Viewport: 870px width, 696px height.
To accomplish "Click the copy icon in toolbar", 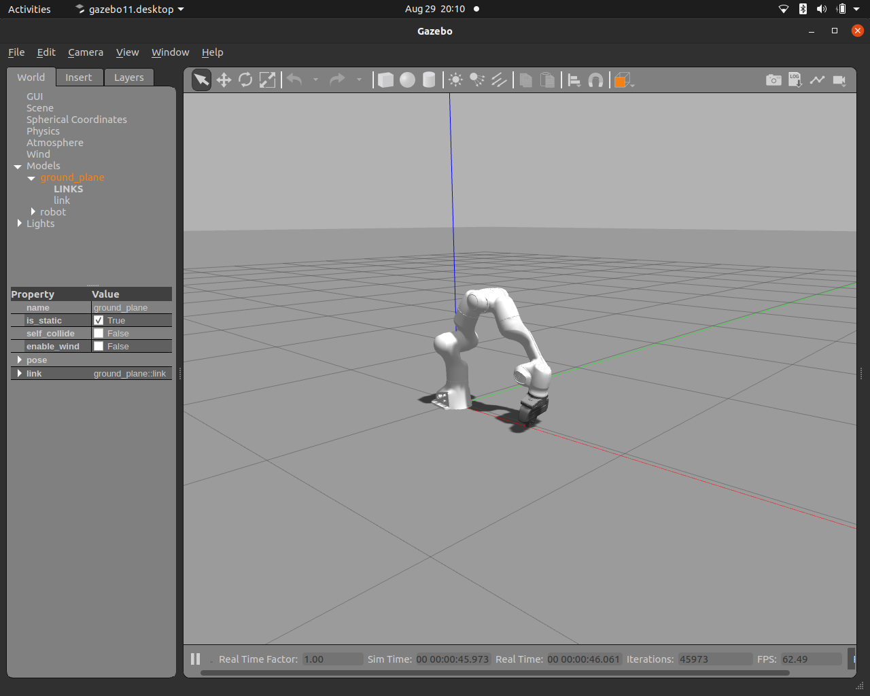I will pyautogui.click(x=525, y=80).
